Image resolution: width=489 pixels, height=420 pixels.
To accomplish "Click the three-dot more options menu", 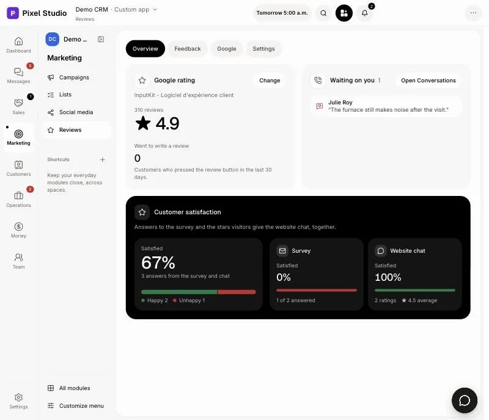I will (473, 13).
